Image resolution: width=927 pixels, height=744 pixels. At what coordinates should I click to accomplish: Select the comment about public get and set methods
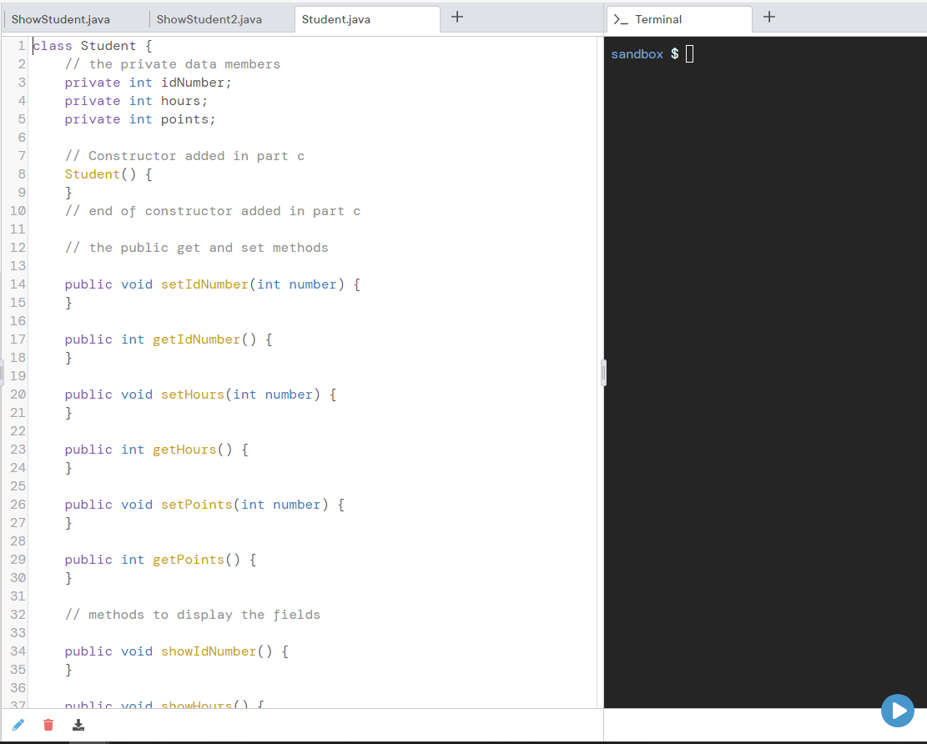(x=196, y=247)
